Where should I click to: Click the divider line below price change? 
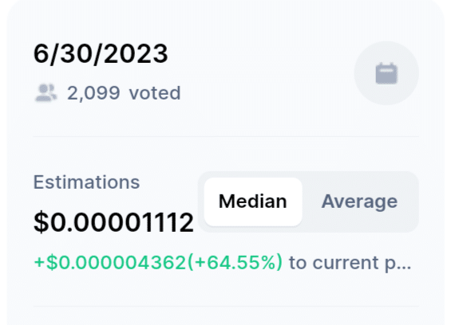[226, 307]
